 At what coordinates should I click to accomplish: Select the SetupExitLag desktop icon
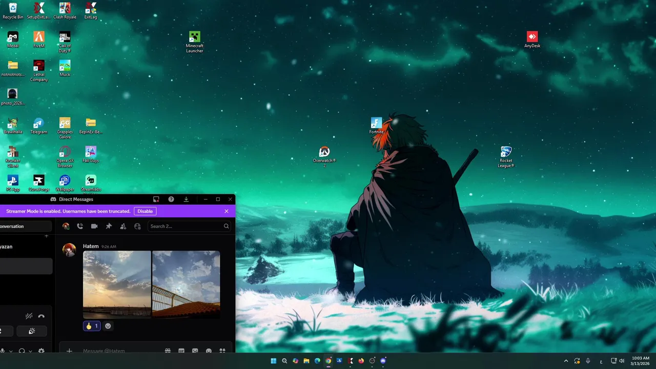39,11
